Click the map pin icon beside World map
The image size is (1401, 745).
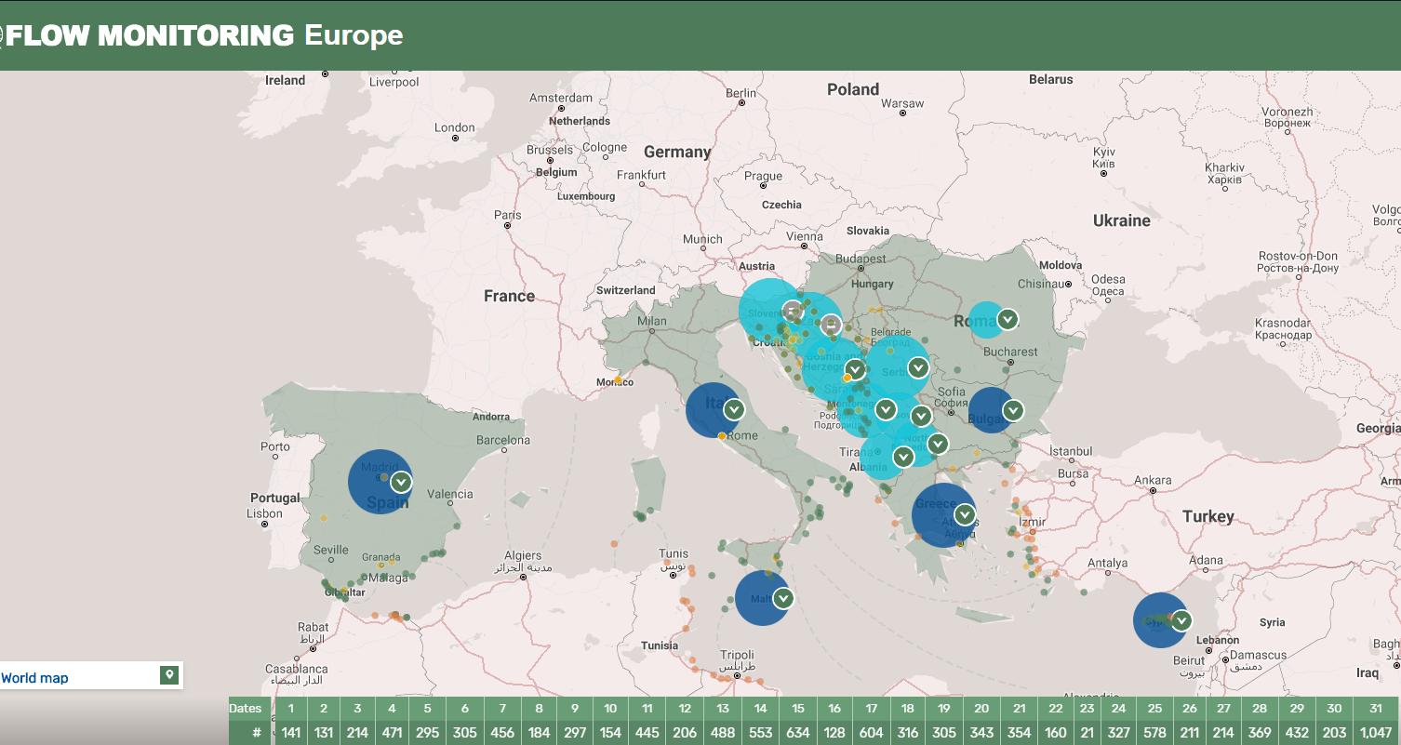click(168, 675)
